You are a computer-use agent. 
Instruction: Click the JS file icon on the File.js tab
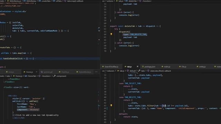point(180,66)
